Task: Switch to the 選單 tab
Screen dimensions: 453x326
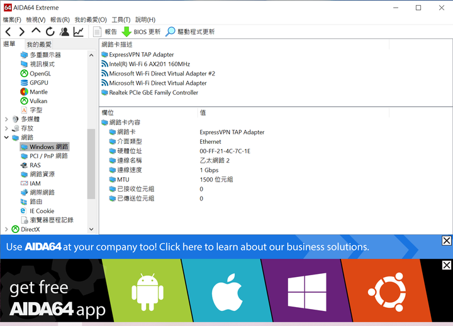Action: tap(9, 44)
